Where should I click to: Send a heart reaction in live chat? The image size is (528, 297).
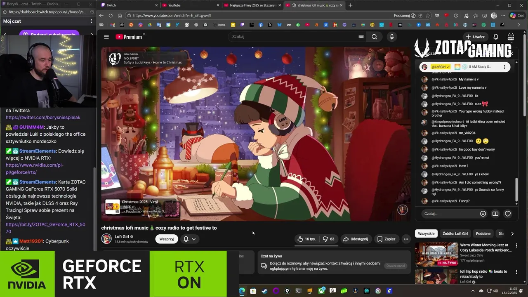[x=508, y=214]
